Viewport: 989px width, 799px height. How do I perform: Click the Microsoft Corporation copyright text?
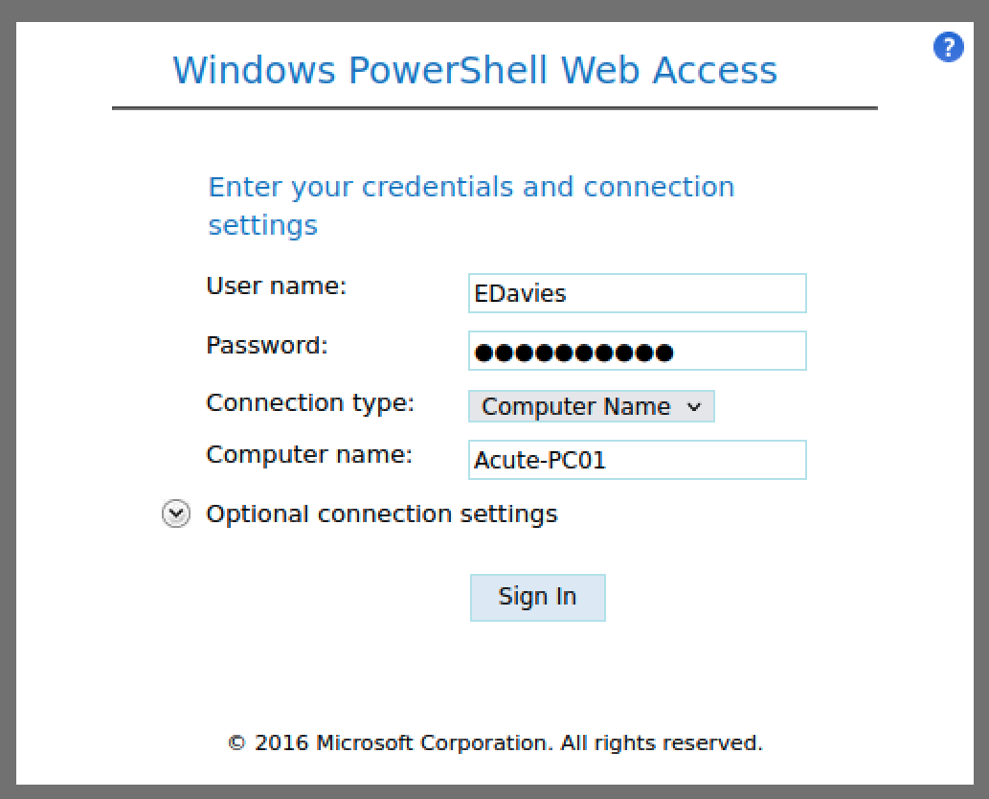point(495,742)
